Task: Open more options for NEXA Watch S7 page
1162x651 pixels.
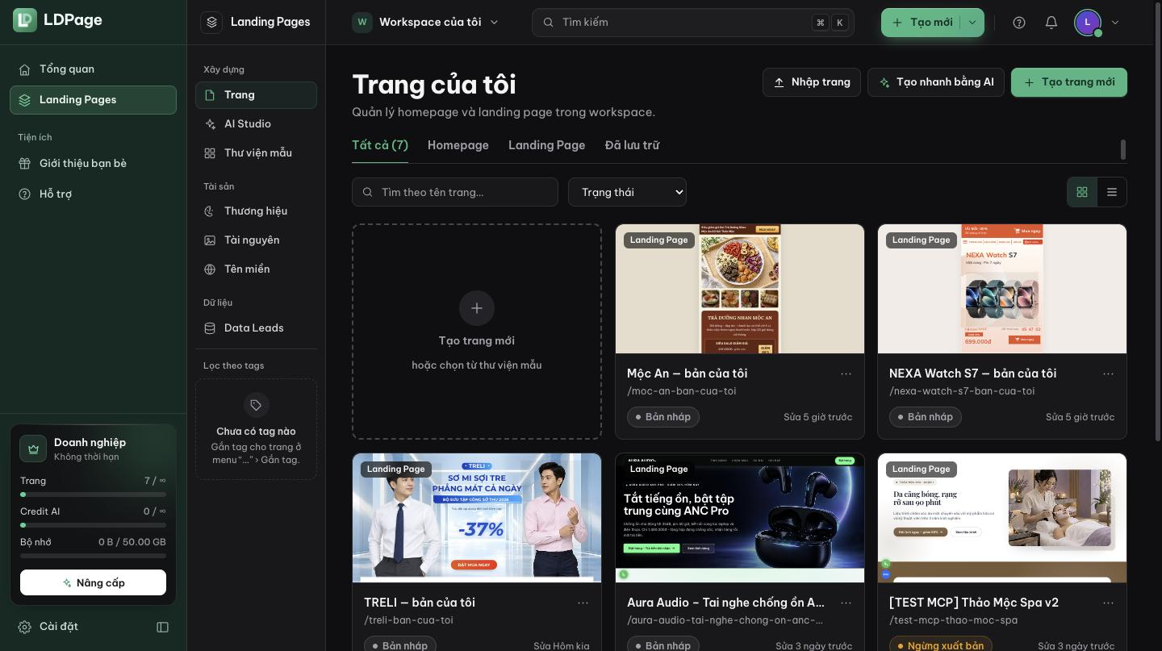Action: 1108,373
